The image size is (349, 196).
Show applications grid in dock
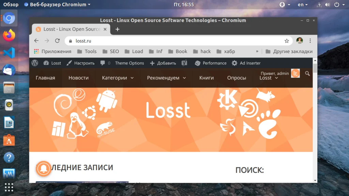9,187
